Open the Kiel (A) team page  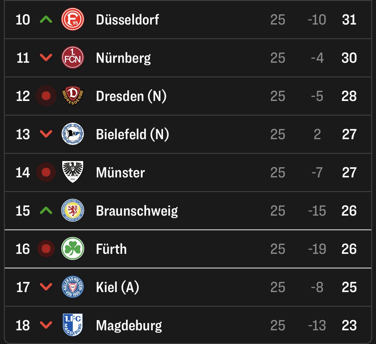[117, 287]
